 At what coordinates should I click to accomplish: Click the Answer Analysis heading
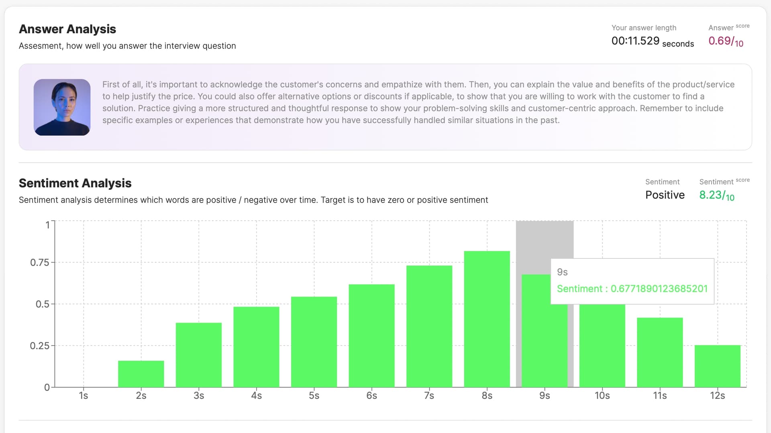click(67, 29)
